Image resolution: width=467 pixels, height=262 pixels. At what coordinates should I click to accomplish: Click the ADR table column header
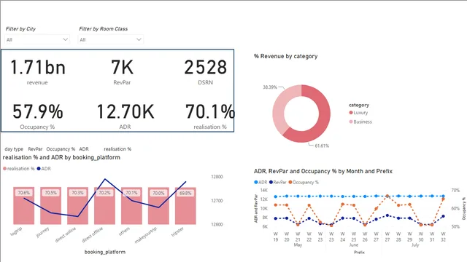tap(84, 148)
